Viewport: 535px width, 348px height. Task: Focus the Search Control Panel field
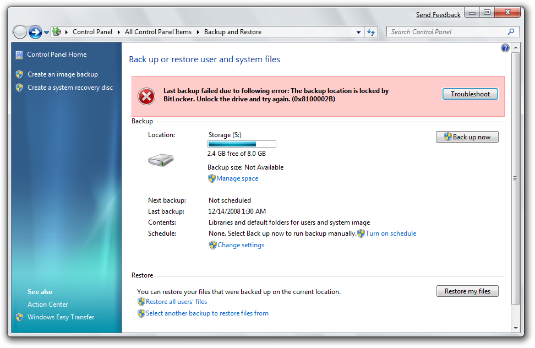coord(453,32)
